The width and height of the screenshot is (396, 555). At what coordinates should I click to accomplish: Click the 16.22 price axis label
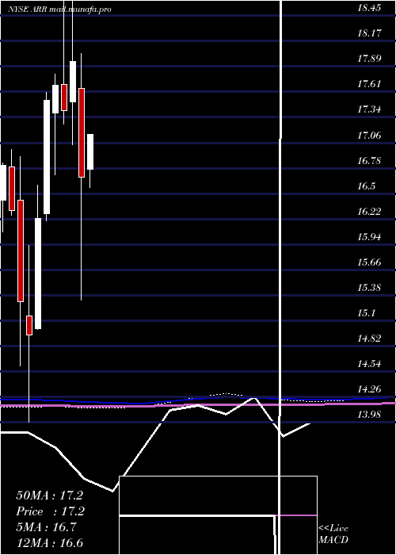[x=369, y=212]
